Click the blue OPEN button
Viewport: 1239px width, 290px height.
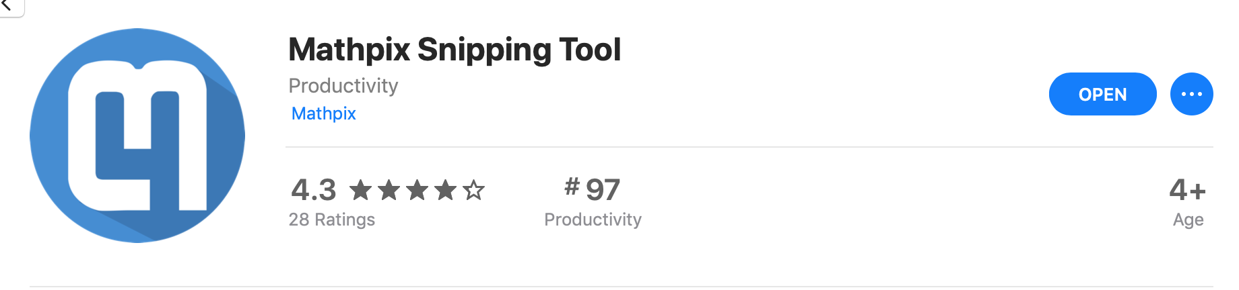click(x=1102, y=94)
